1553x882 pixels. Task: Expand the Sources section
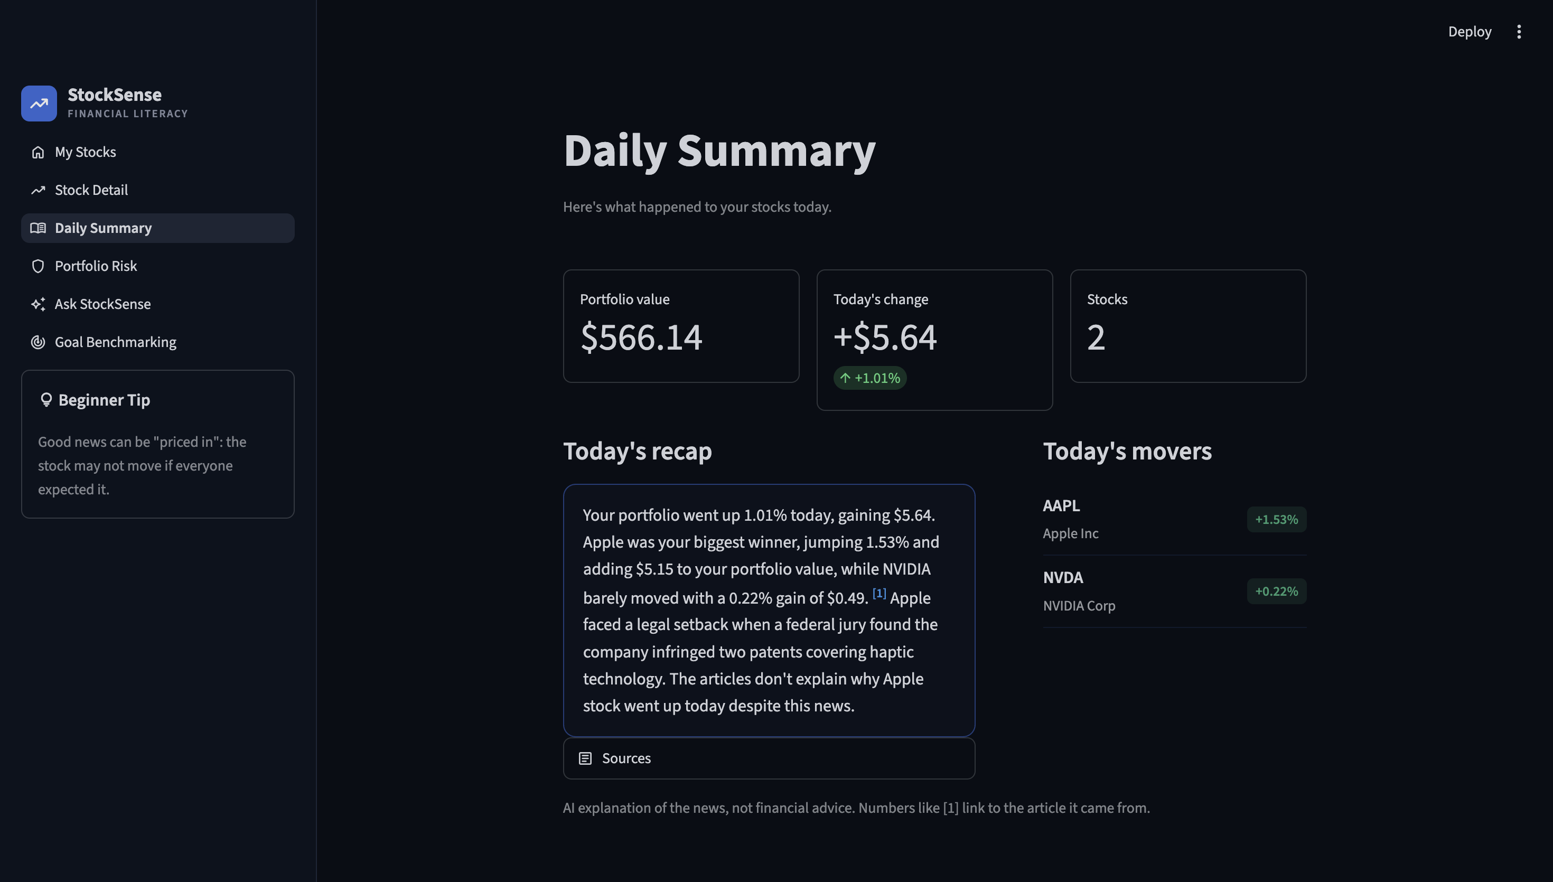[x=769, y=758]
